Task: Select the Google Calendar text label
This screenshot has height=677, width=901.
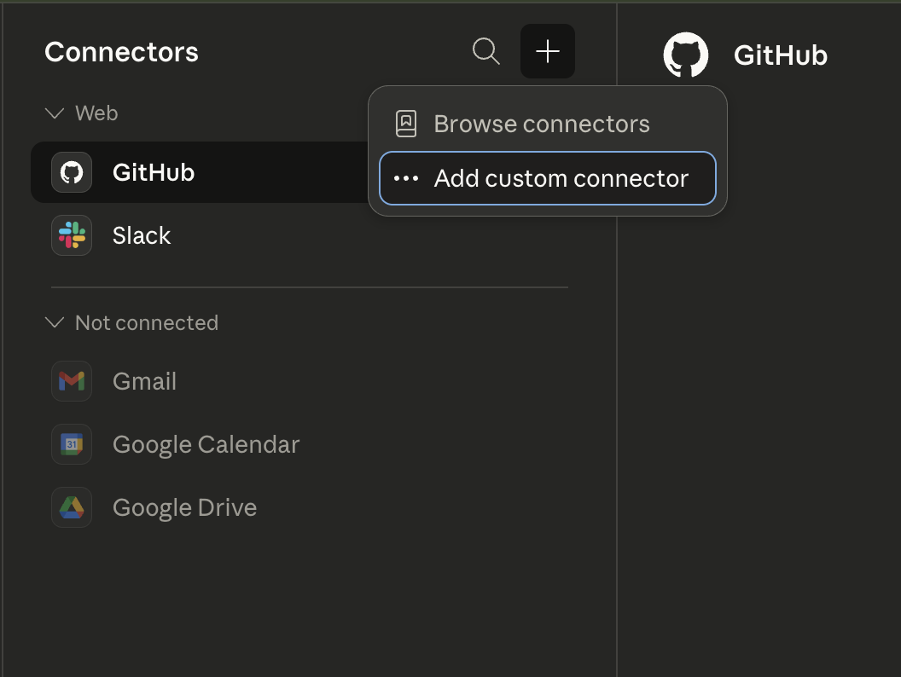Action: click(206, 444)
